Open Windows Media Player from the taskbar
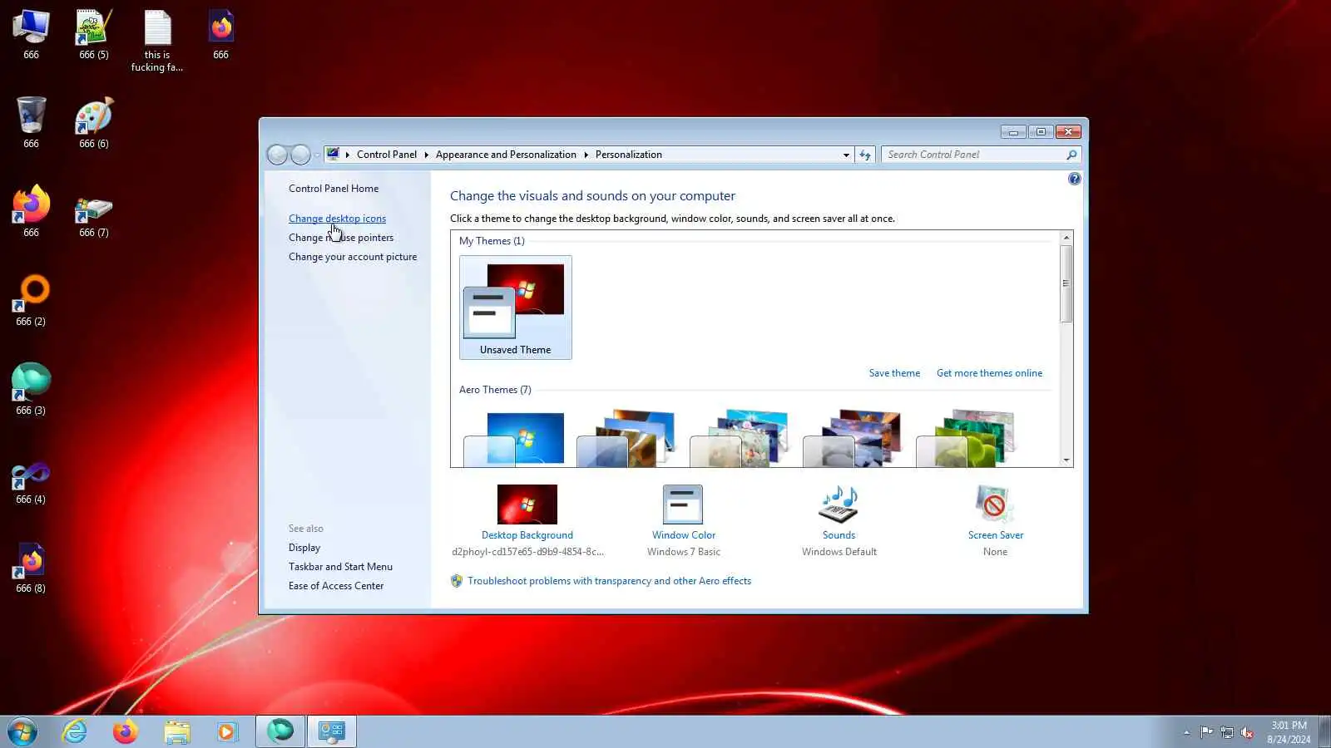The image size is (1331, 748). click(x=227, y=731)
